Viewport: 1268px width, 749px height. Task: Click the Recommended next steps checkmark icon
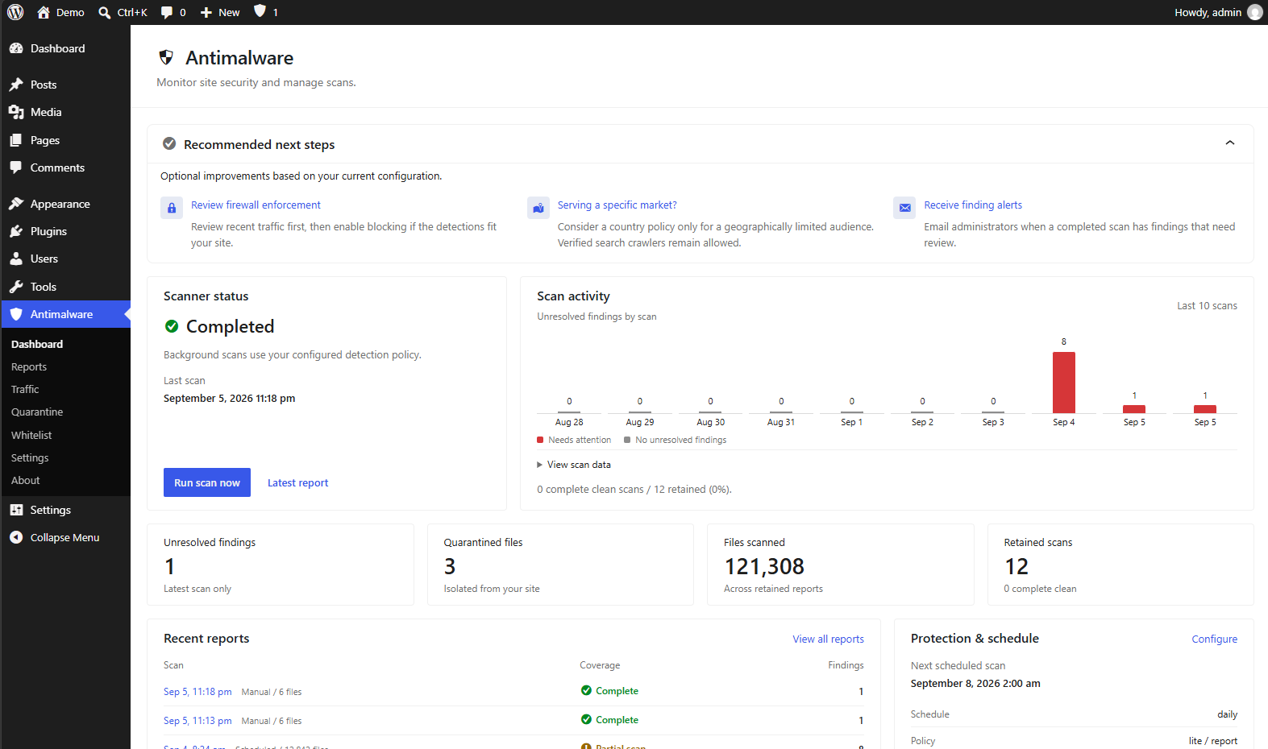(x=169, y=143)
